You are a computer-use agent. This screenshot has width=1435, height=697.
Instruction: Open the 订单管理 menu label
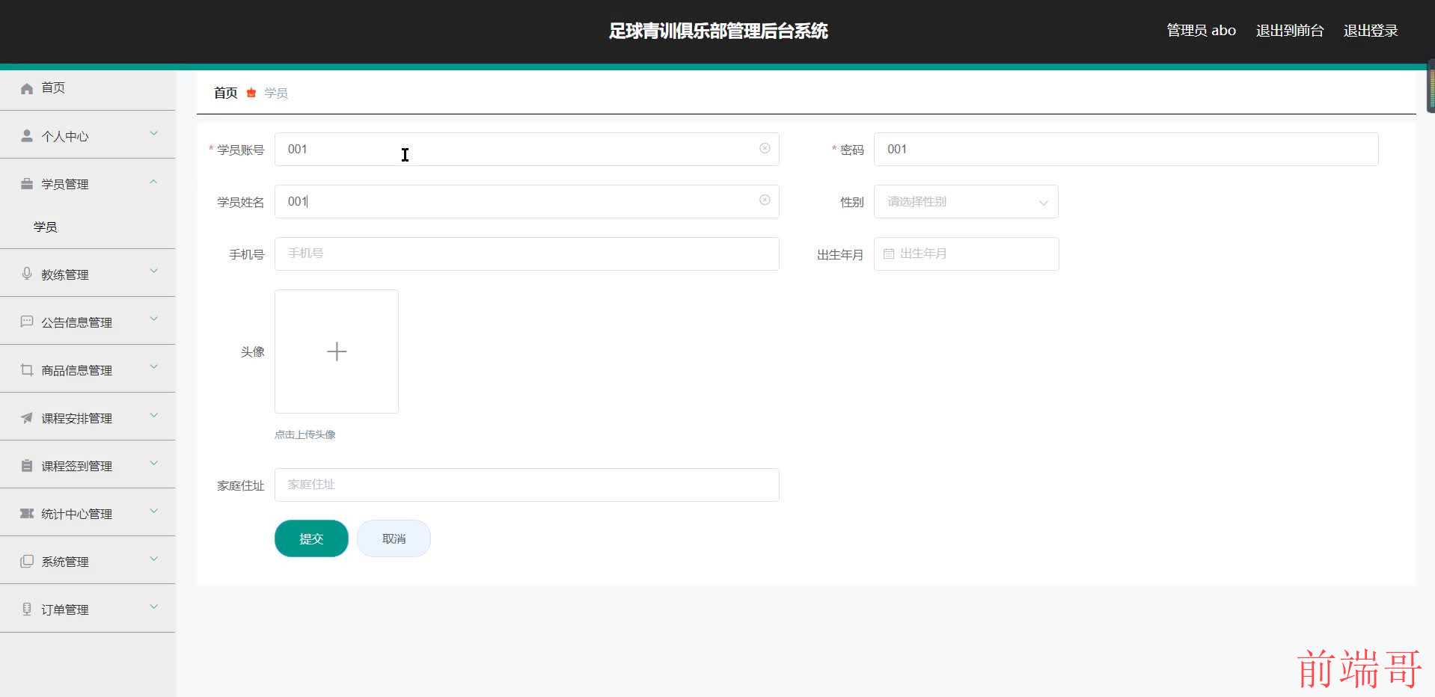coord(65,610)
